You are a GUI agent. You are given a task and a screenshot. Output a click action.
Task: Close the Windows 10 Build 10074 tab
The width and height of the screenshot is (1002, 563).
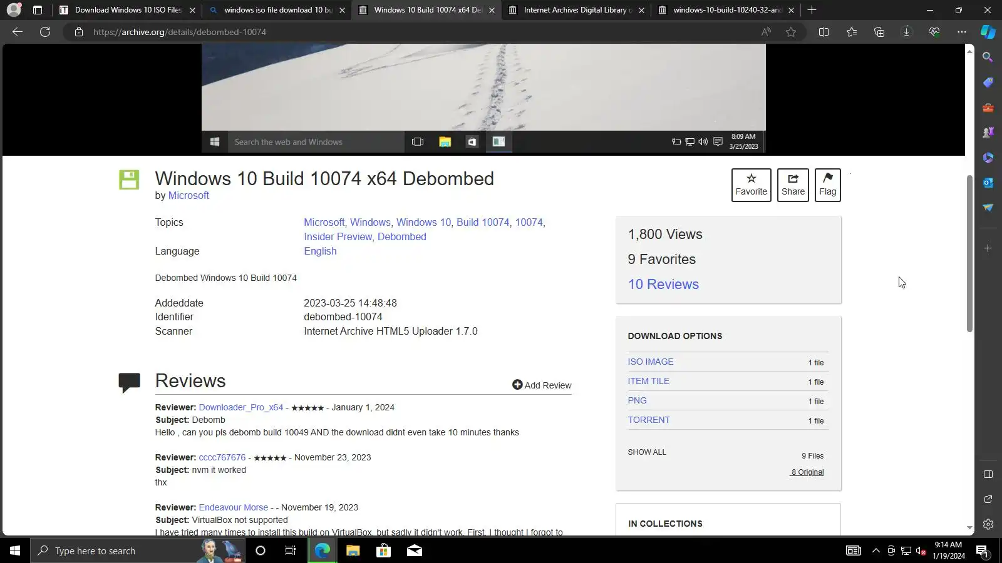coord(492,10)
